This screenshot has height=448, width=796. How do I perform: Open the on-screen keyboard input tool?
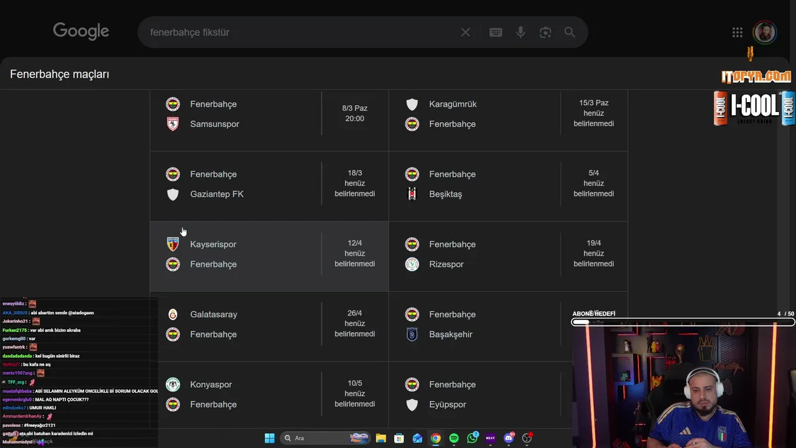[x=496, y=32]
